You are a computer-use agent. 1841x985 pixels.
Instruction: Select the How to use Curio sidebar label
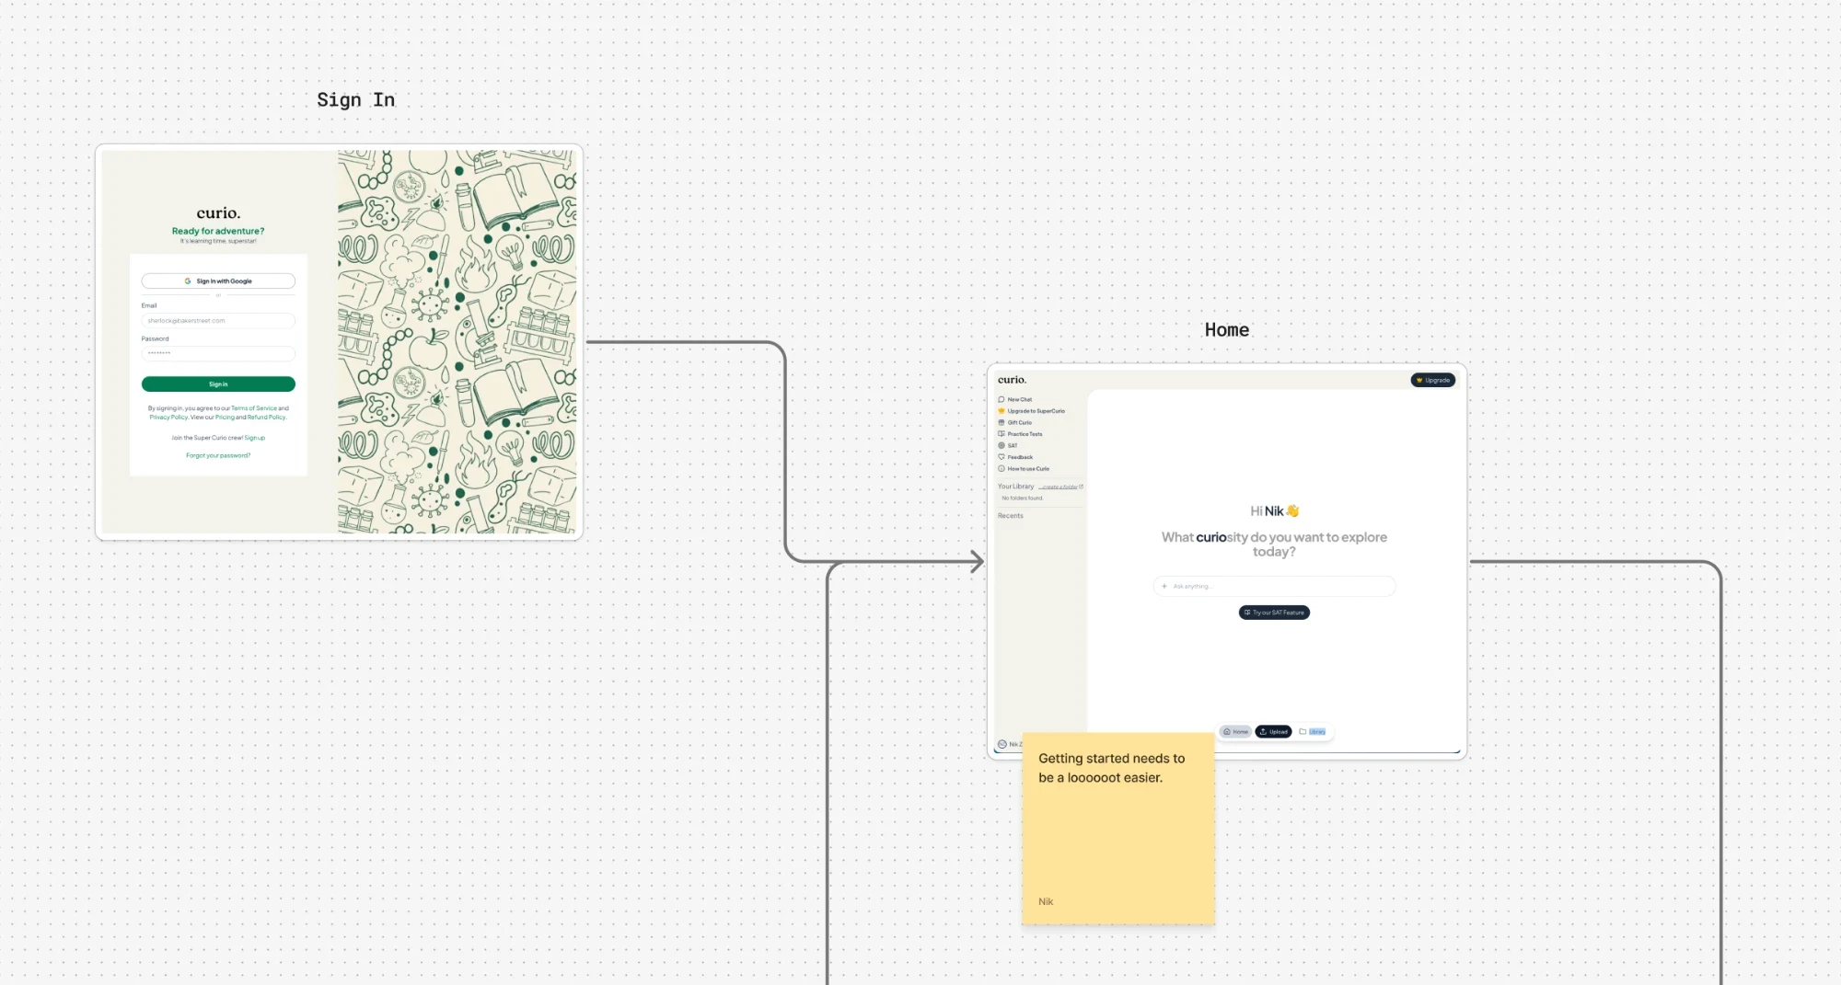1028,468
